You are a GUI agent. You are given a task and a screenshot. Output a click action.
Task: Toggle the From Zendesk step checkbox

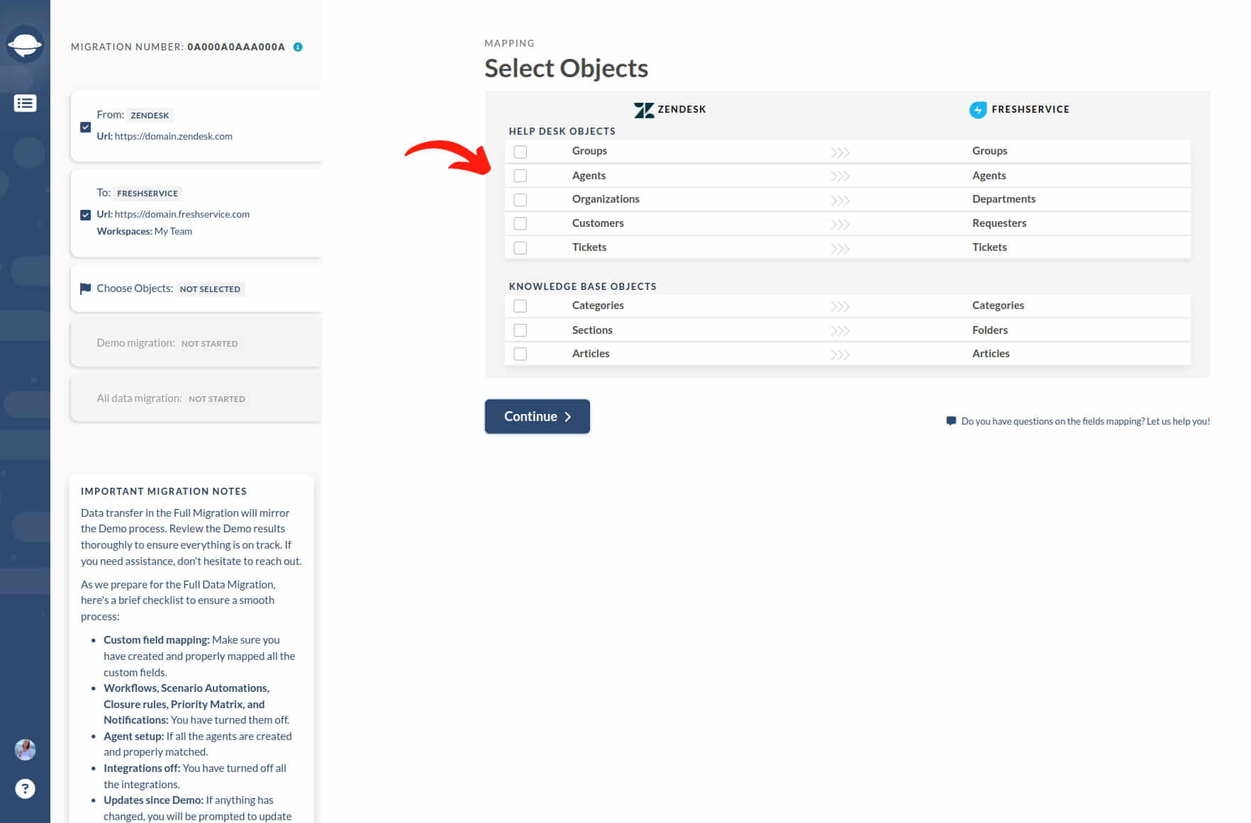(x=86, y=128)
